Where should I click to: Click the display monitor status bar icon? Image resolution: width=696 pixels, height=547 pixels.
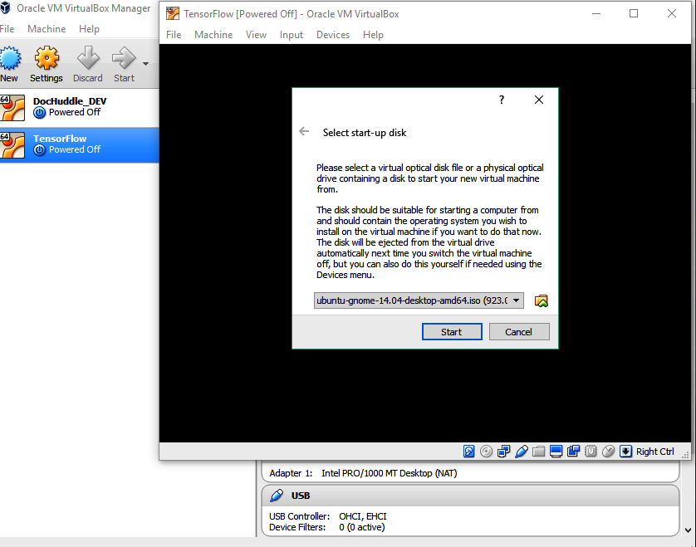coord(556,452)
